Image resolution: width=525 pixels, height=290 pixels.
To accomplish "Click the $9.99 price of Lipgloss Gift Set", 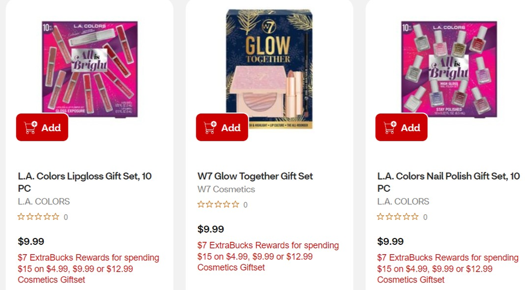I will [x=31, y=242].
